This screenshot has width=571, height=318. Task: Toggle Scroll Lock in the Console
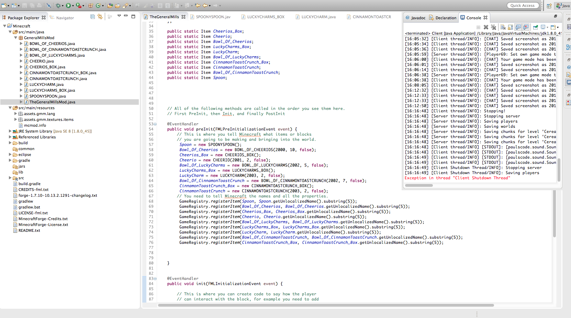coord(511,27)
